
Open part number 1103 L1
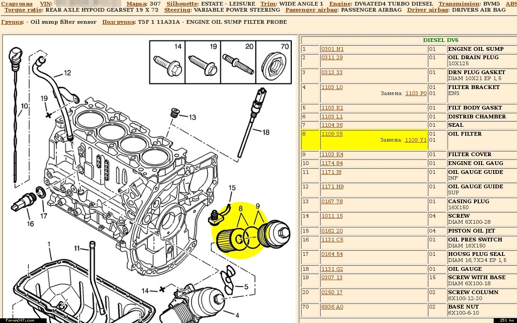pos(332,117)
